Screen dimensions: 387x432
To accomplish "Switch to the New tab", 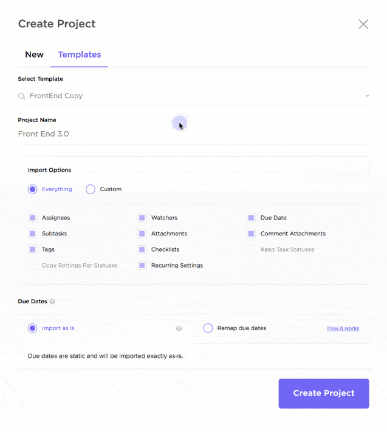I will [x=34, y=55].
